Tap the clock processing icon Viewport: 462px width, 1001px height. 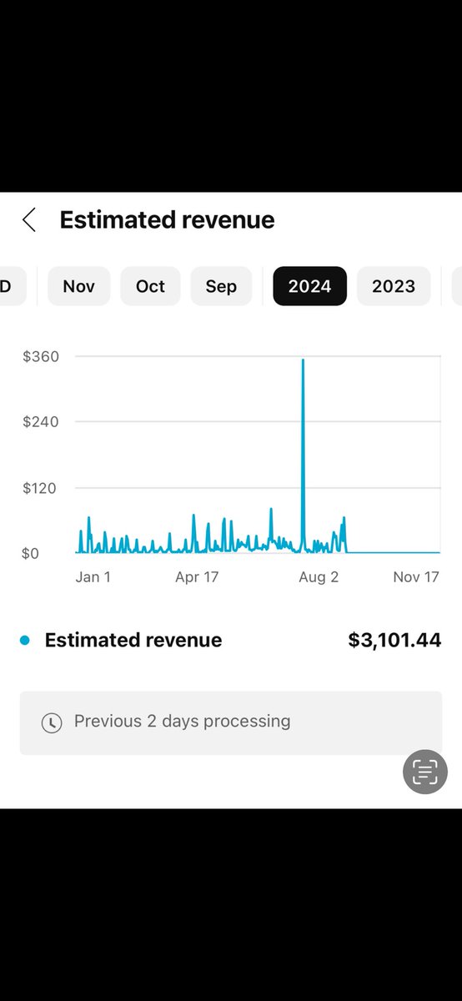coord(52,722)
